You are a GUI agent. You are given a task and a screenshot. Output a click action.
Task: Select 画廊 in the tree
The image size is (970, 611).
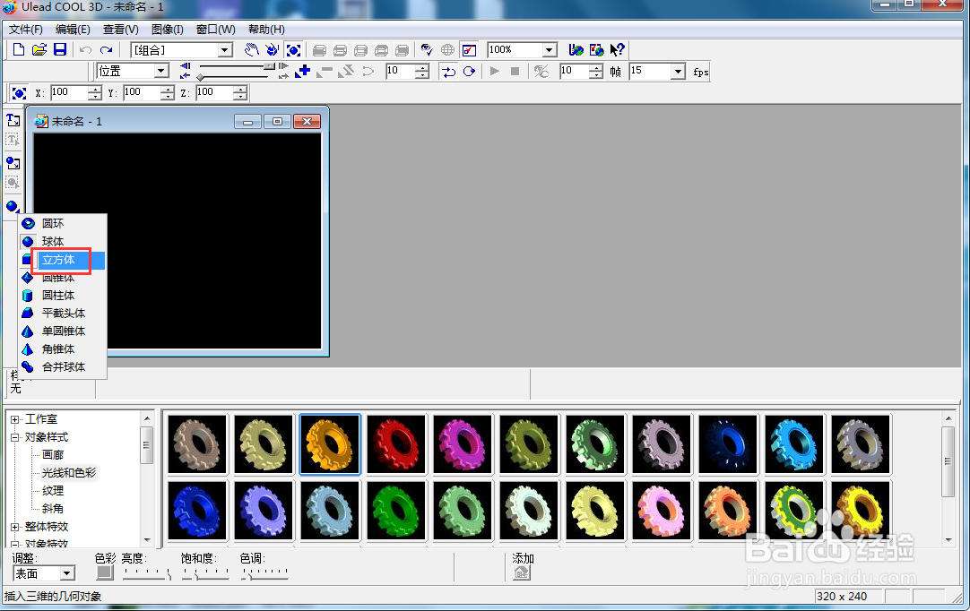(53, 455)
